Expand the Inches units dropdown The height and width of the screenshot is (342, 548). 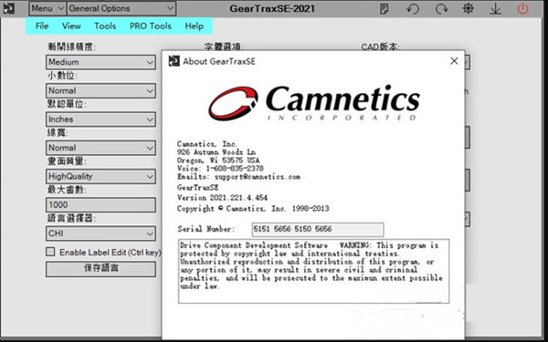pos(100,119)
